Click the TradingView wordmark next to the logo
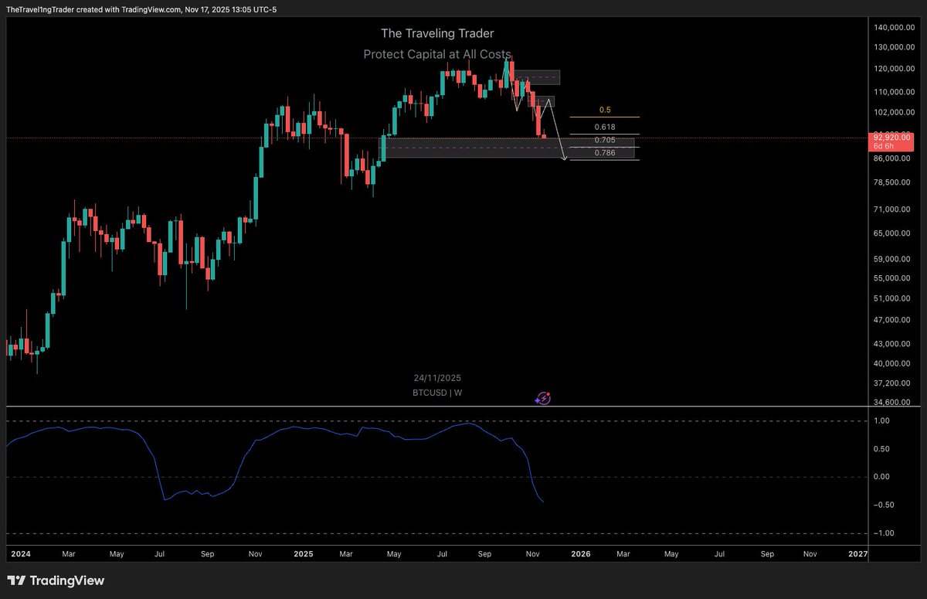Viewport: 927px width, 599px height. pos(66,580)
